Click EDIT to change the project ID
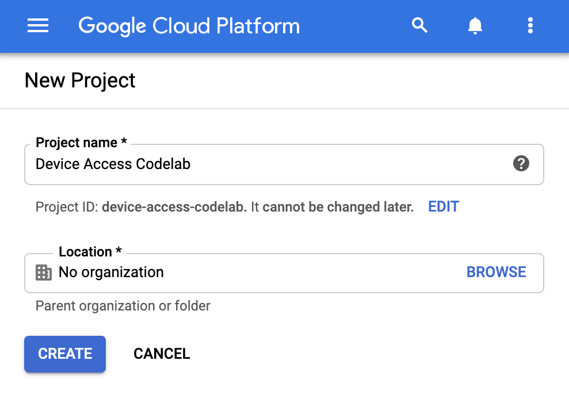The image size is (569, 399). [443, 206]
